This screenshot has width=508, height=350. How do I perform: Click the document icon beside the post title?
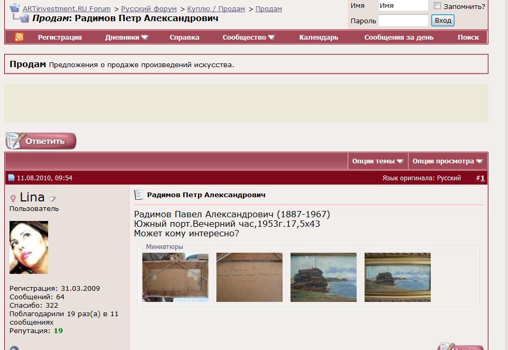(139, 195)
